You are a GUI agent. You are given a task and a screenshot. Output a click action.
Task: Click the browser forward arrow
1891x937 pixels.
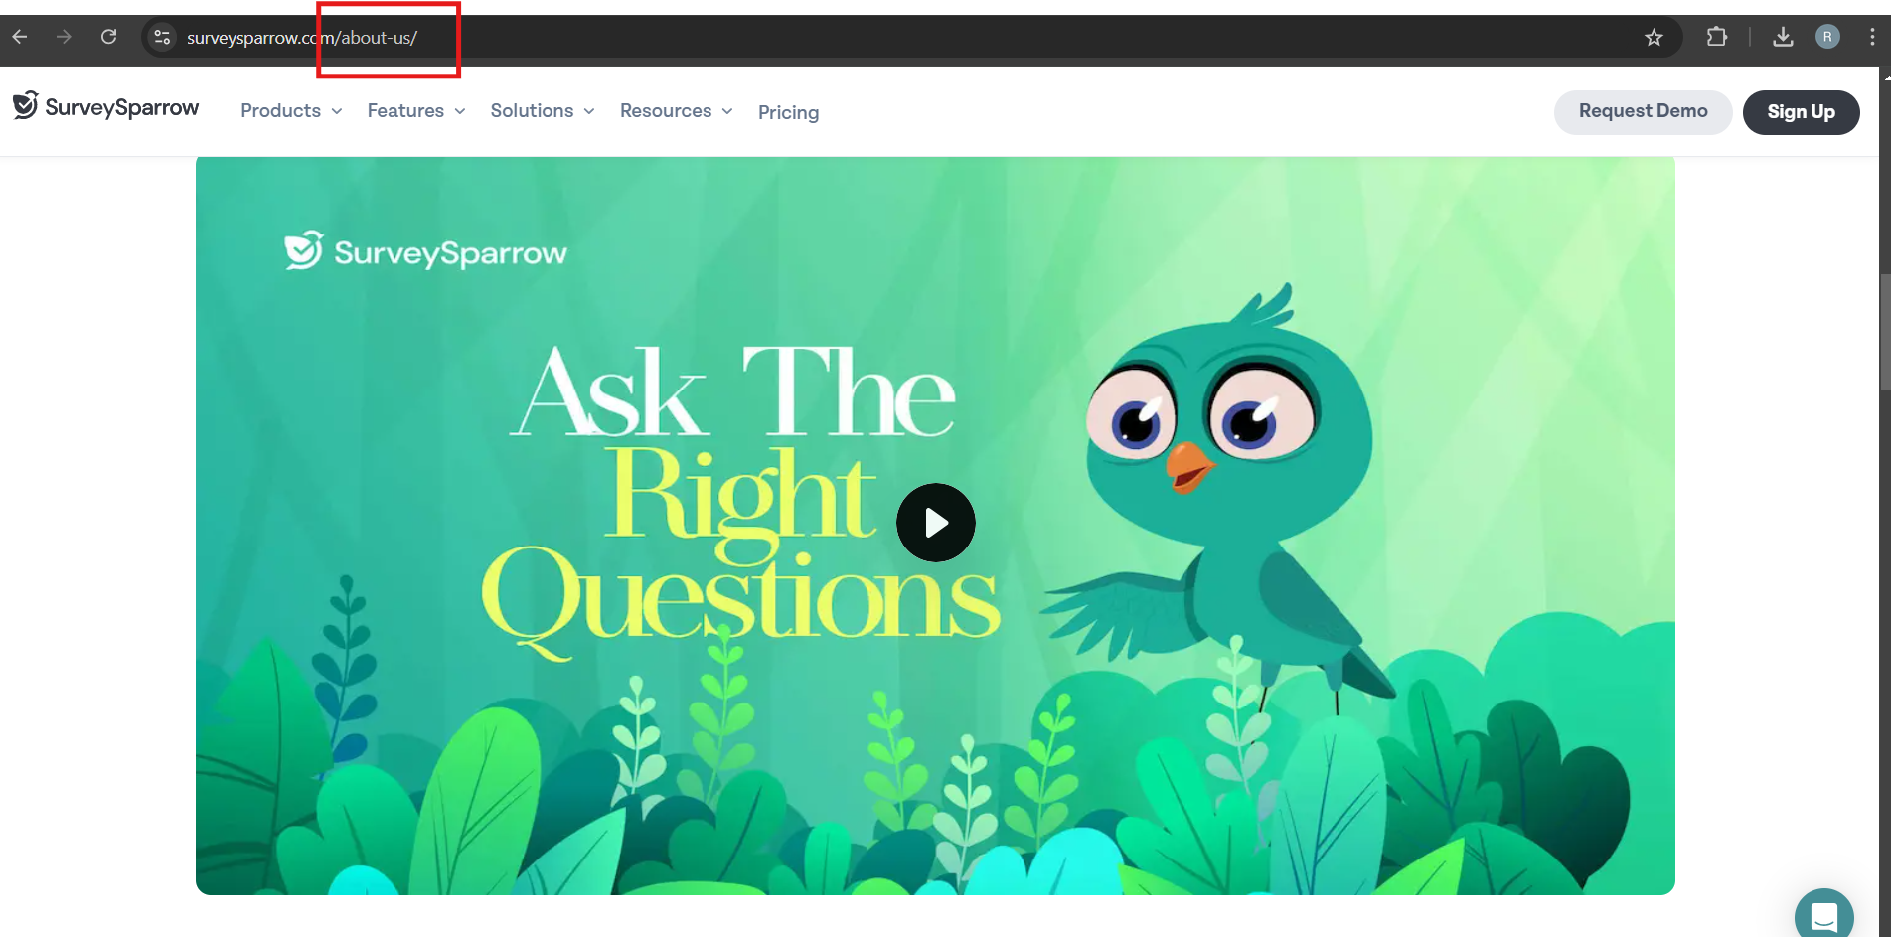coord(64,37)
